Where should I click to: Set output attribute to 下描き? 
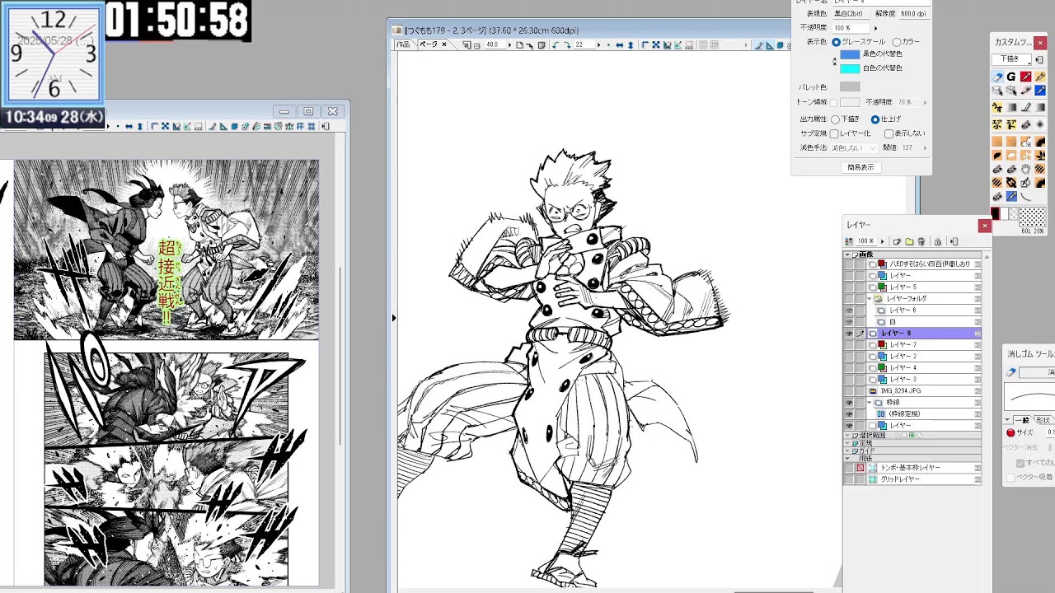pyautogui.click(x=835, y=119)
